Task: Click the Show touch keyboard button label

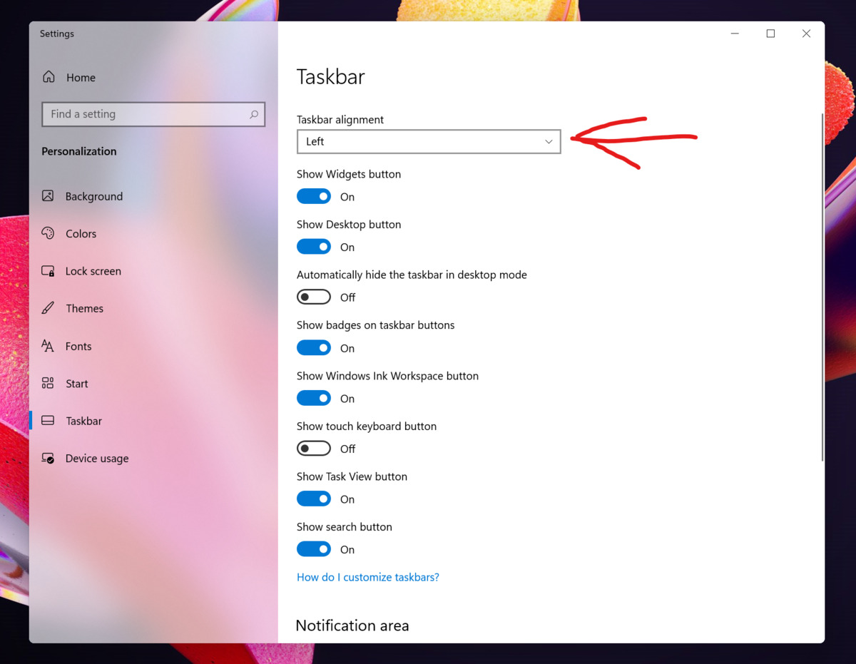Action: click(367, 426)
